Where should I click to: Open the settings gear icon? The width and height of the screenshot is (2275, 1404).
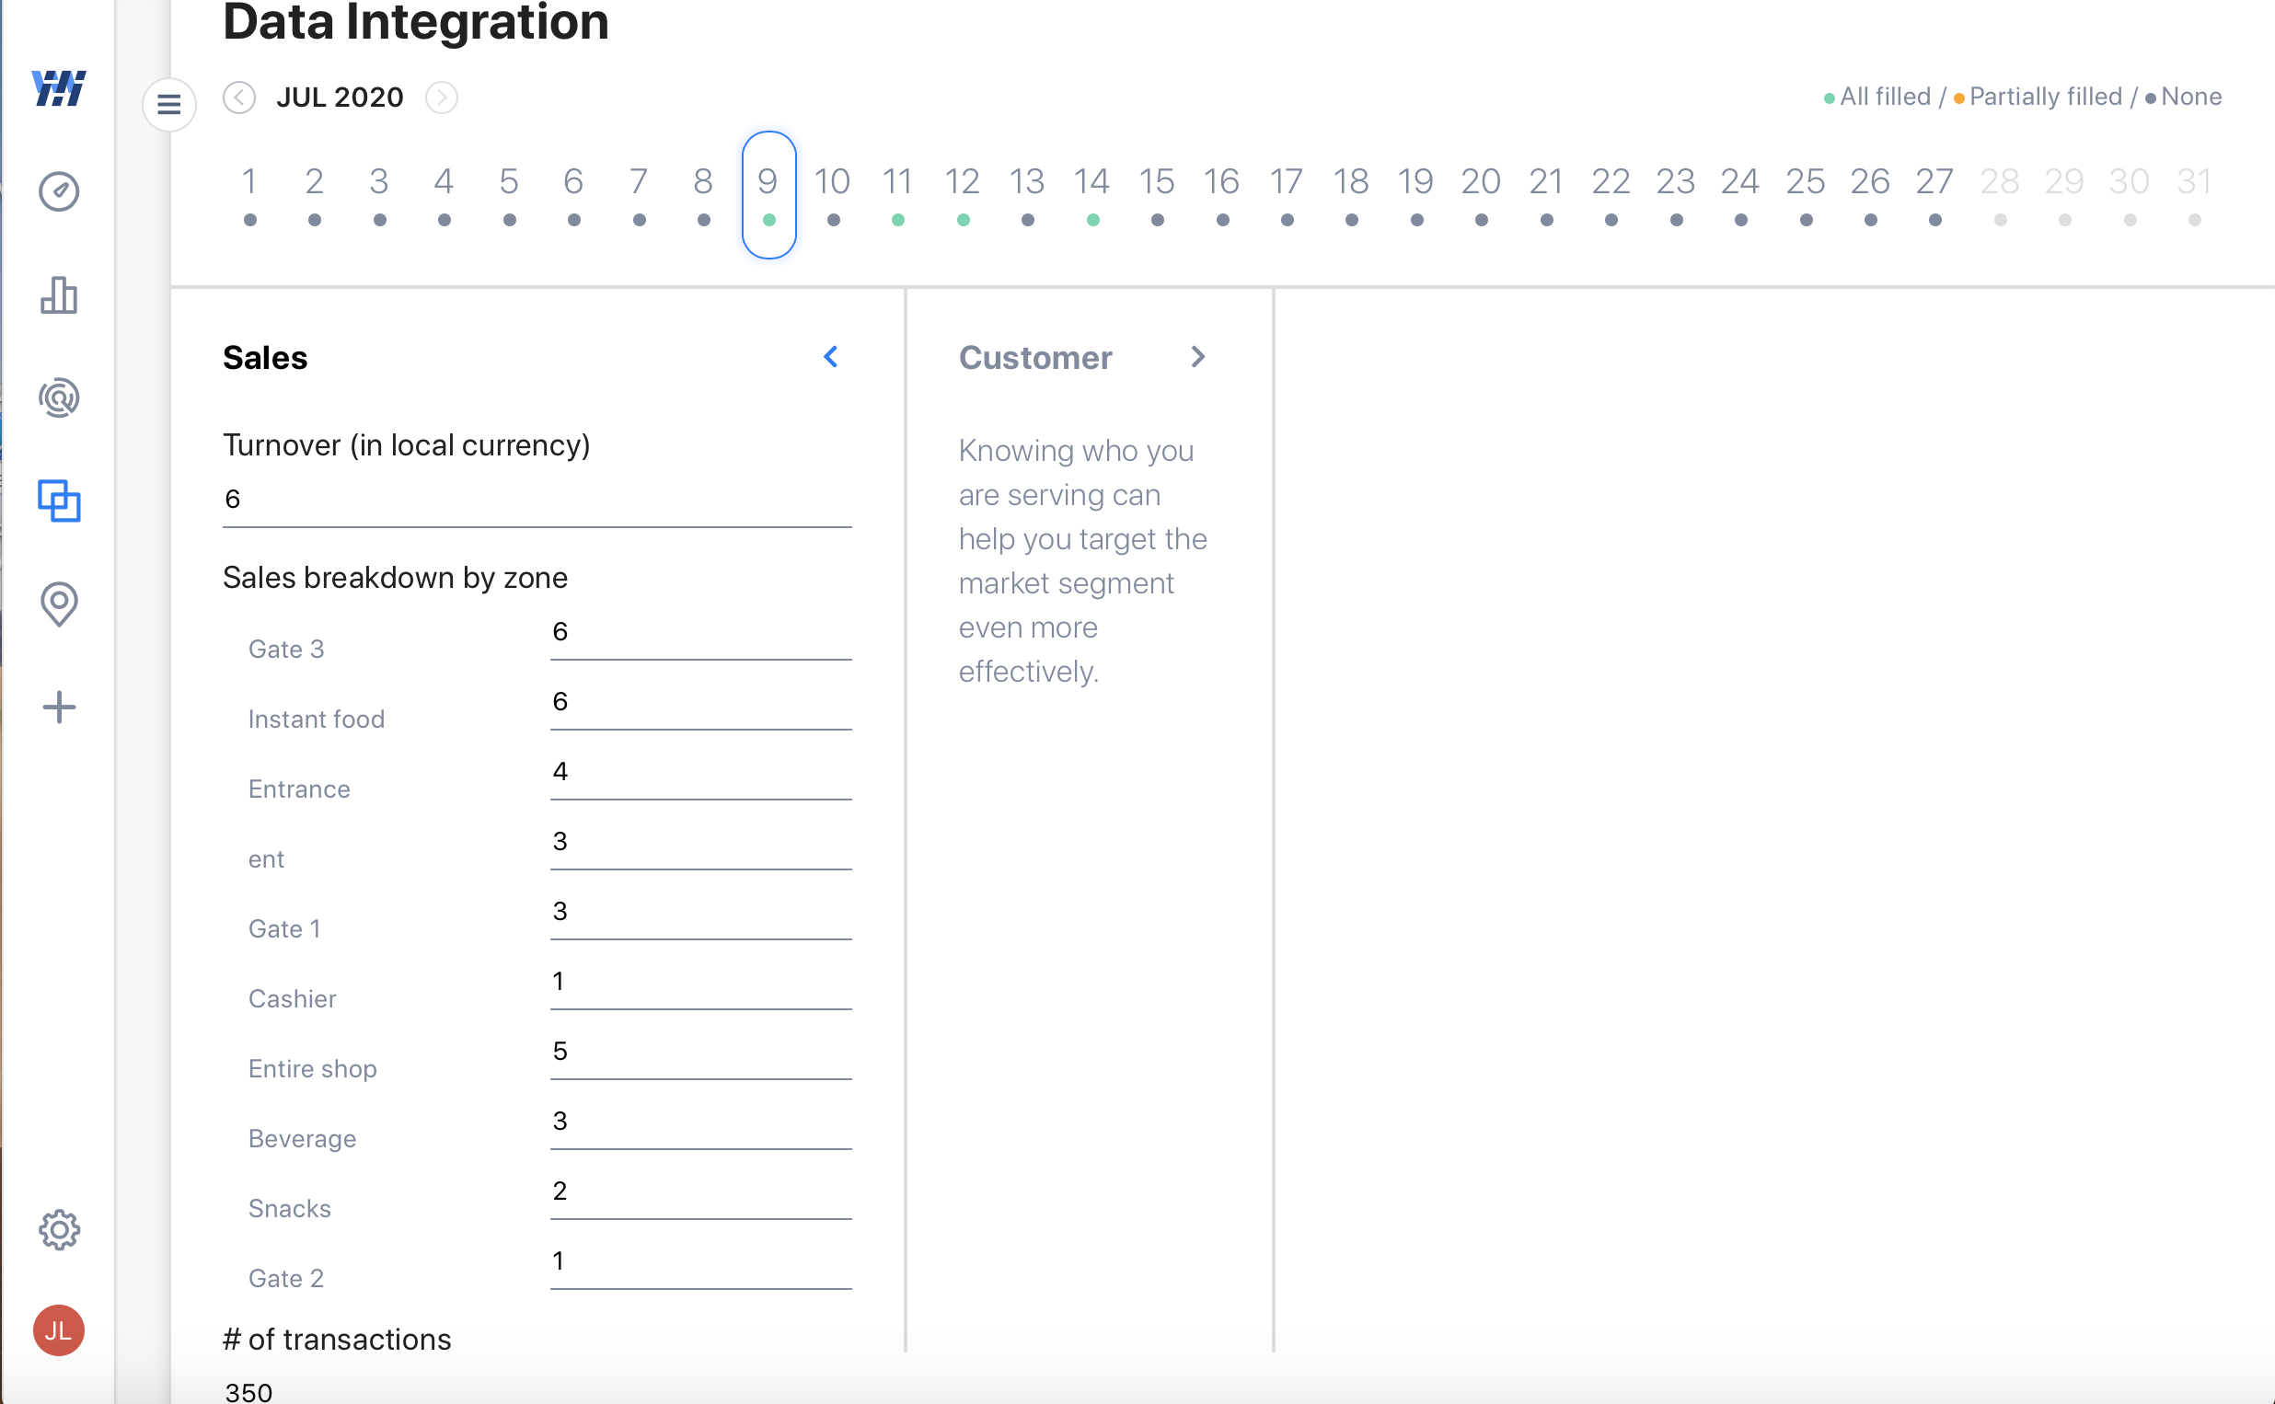(x=59, y=1229)
